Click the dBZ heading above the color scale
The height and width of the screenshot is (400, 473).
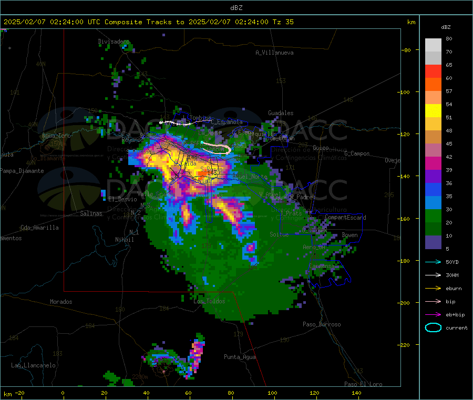(x=446, y=27)
